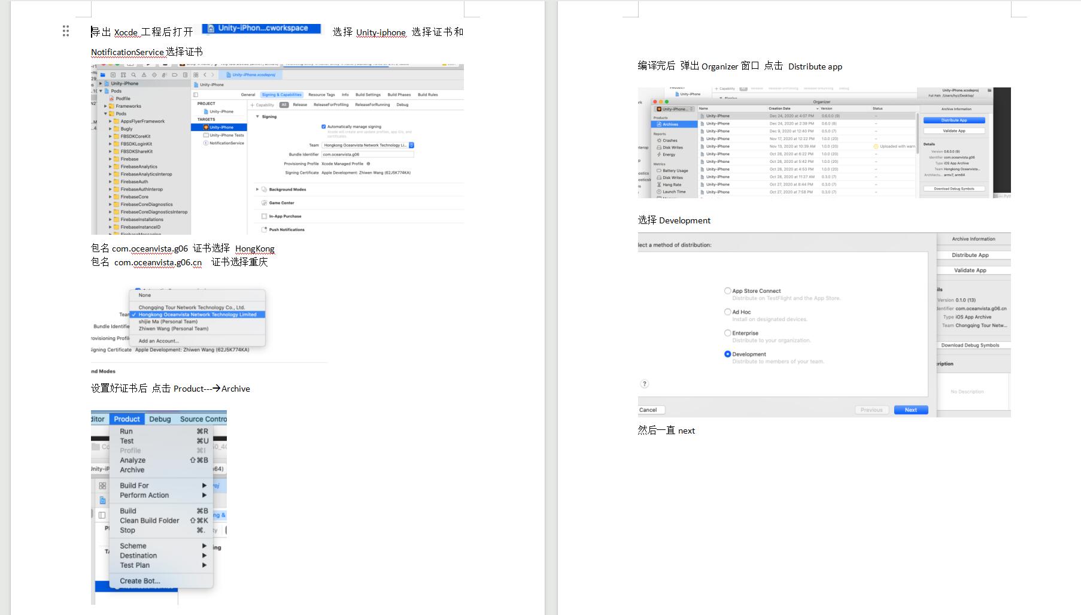
Task: Open the Find navigator magnifier icon
Action: (133, 75)
